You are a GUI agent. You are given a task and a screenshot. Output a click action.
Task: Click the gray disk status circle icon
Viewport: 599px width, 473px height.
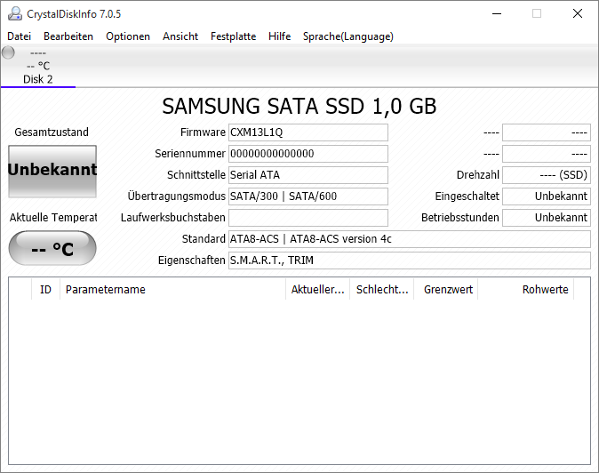pyautogui.click(x=8, y=52)
